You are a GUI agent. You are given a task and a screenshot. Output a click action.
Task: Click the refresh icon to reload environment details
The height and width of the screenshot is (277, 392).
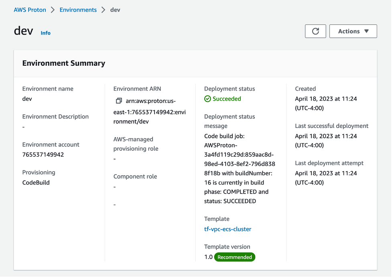[315, 31]
